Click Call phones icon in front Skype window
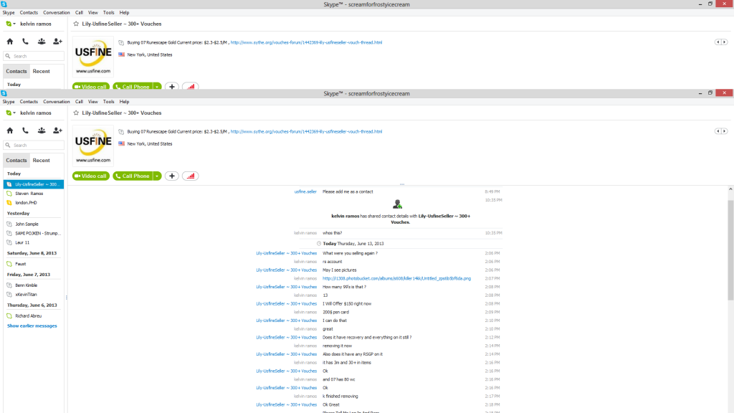 25,130
